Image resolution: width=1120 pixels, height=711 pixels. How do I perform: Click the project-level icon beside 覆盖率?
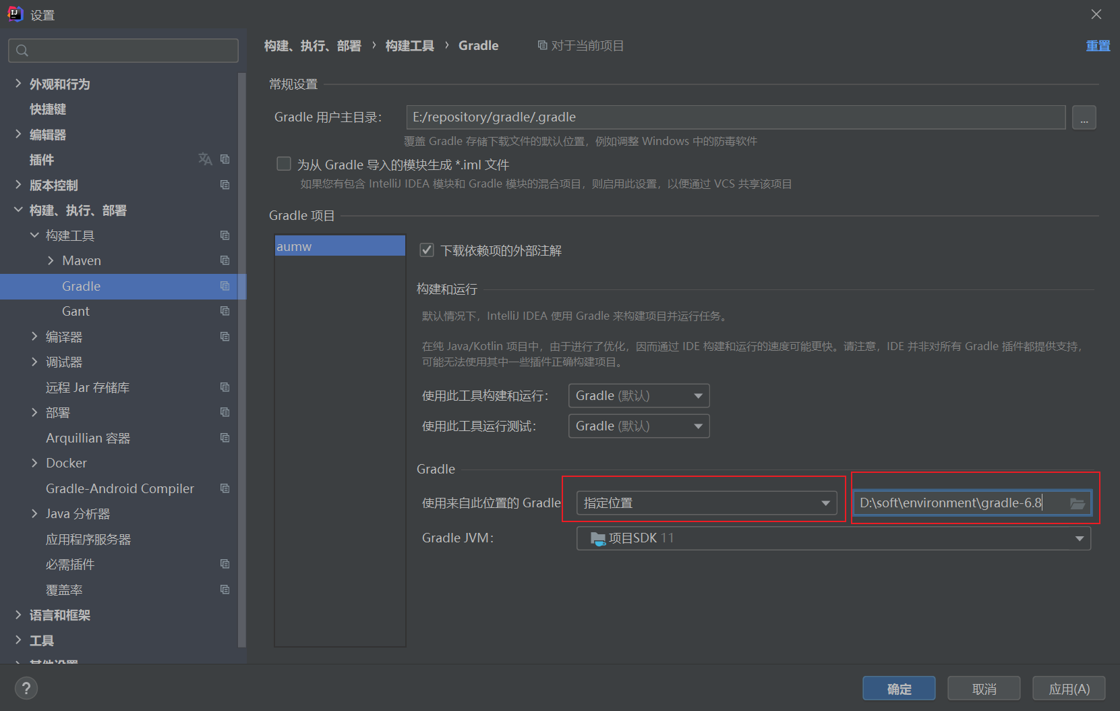pos(225,590)
